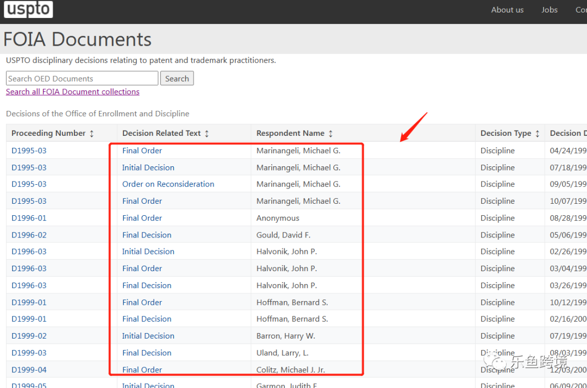The width and height of the screenshot is (587, 388).
Task: Open Initial Decision for Barron, Harry W.
Action: point(148,336)
